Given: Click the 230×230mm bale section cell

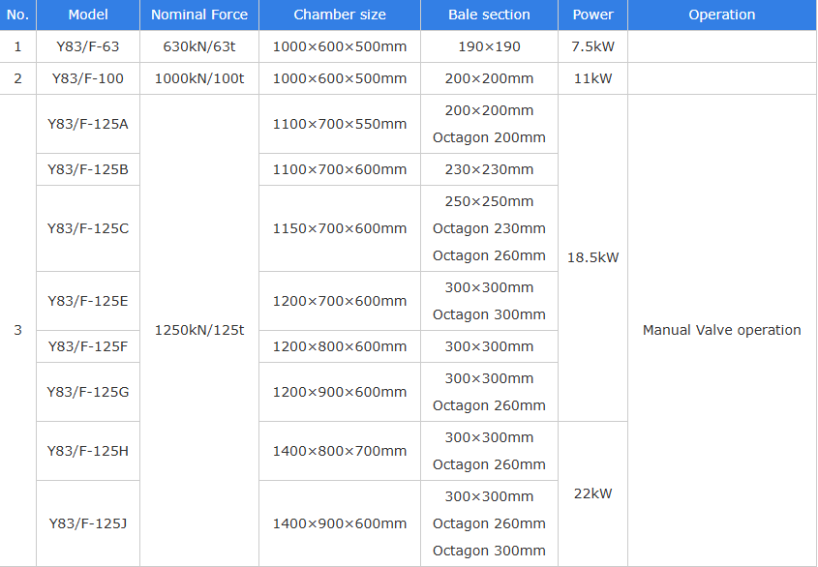Looking at the screenshot, I should [489, 169].
